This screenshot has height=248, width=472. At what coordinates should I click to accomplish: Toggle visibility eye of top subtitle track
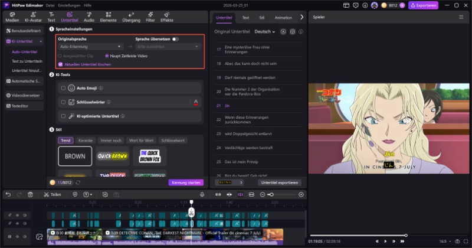(17, 216)
